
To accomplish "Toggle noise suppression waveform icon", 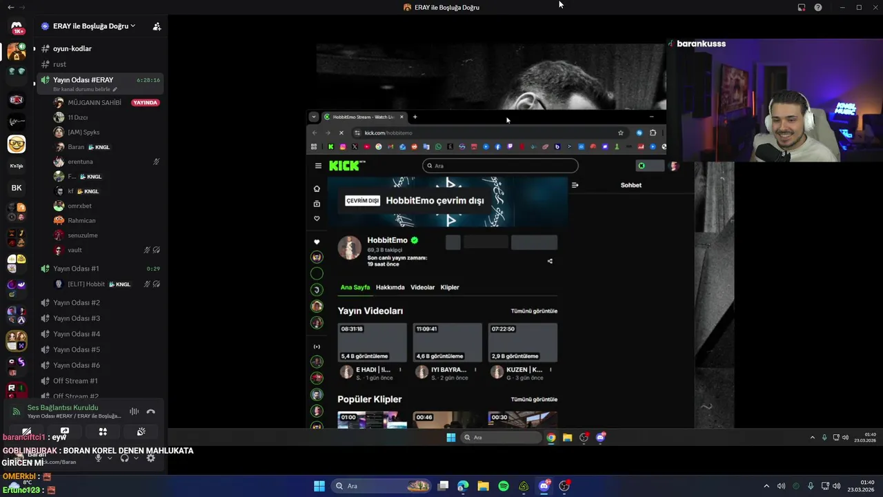I will [x=134, y=411].
